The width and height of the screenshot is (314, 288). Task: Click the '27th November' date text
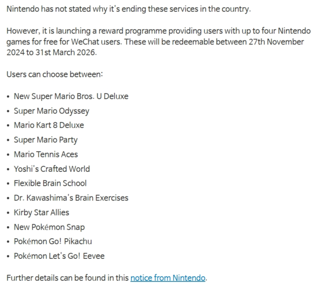(276, 42)
